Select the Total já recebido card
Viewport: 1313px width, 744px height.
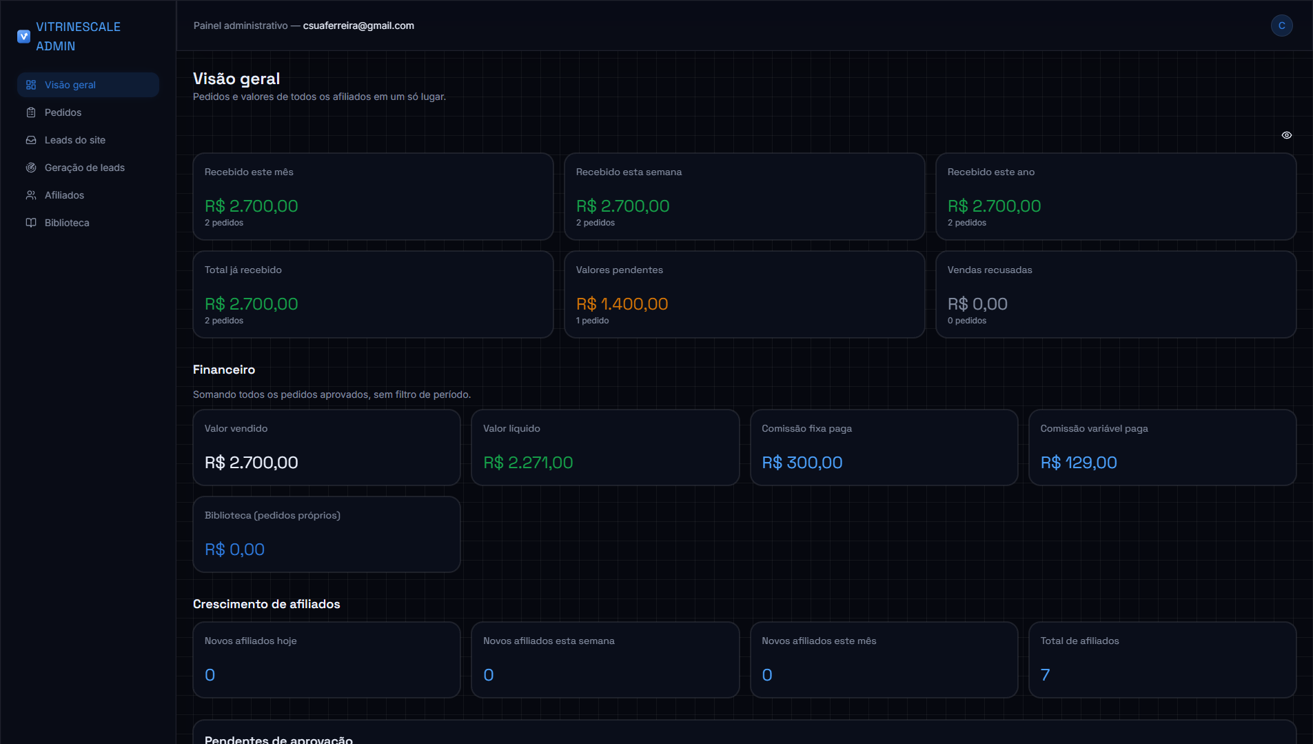point(373,294)
